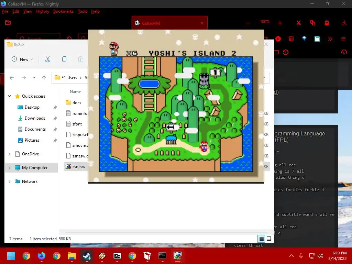Click the Cut scissors icon in File Explorer
Screen dimensions: 352x264
(x=47, y=59)
